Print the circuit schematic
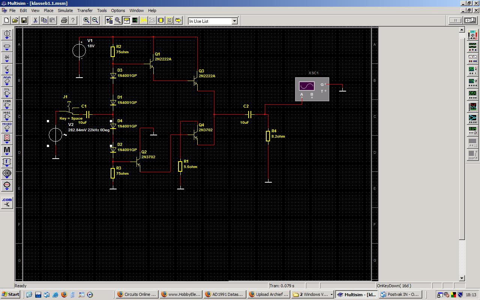 [64, 20]
